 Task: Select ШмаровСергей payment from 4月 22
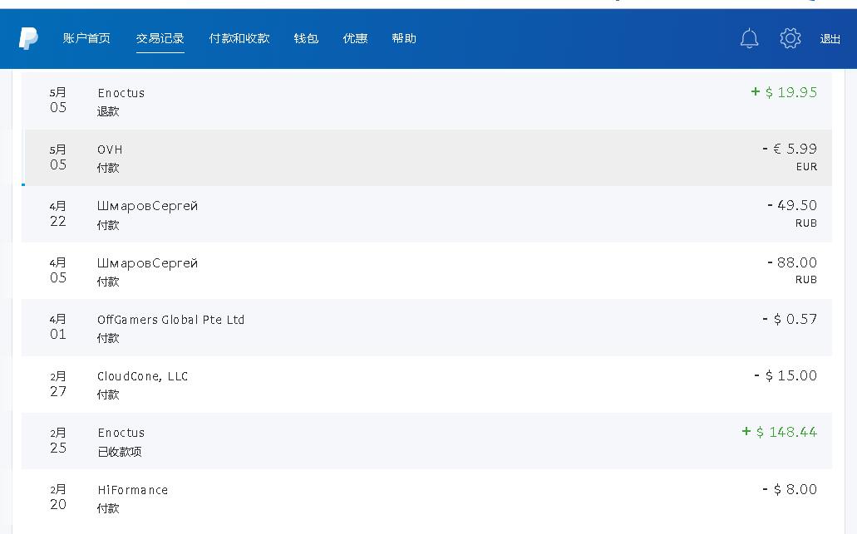[x=426, y=214]
